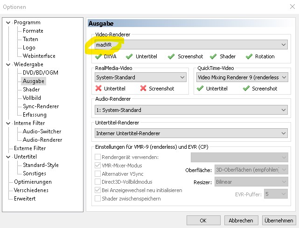Open the Rendergerät device dropdown

[239, 157]
